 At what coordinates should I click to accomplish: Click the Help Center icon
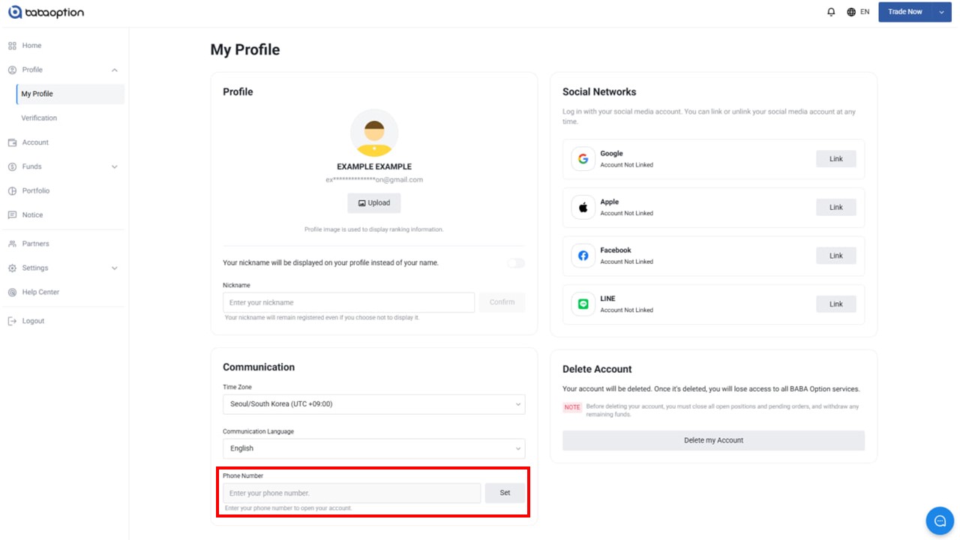[12, 292]
